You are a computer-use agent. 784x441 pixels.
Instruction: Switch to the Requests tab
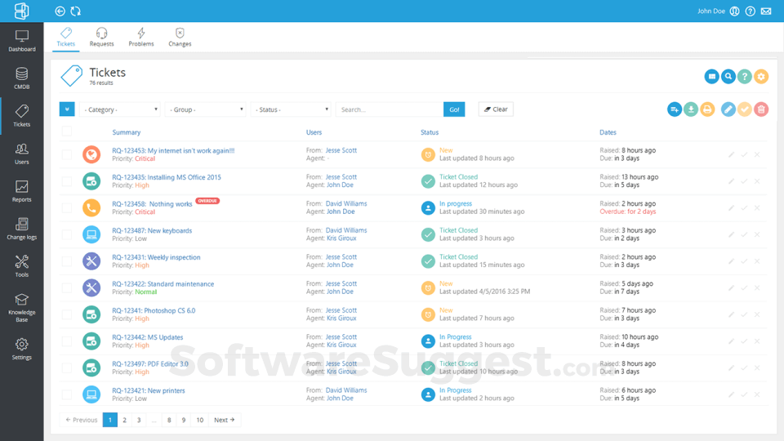[x=101, y=38]
